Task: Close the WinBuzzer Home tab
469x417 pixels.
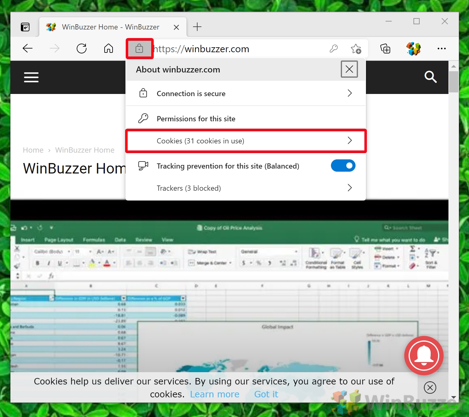Action: pyautogui.click(x=176, y=27)
